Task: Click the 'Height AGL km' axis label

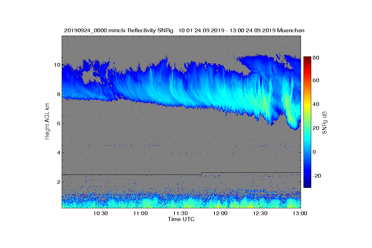Action: point(47,122)
